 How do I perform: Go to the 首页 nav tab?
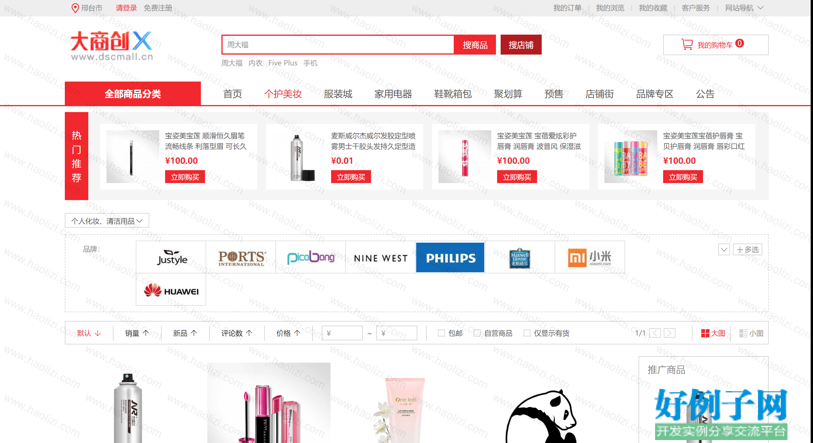tap(233, 94)
